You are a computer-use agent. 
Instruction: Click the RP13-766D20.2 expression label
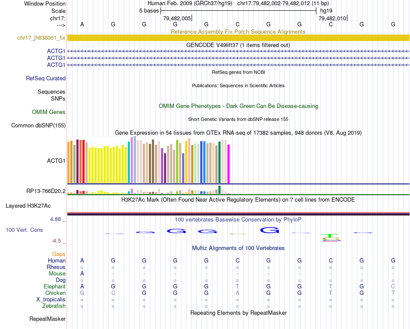click(x=46, y=191)
